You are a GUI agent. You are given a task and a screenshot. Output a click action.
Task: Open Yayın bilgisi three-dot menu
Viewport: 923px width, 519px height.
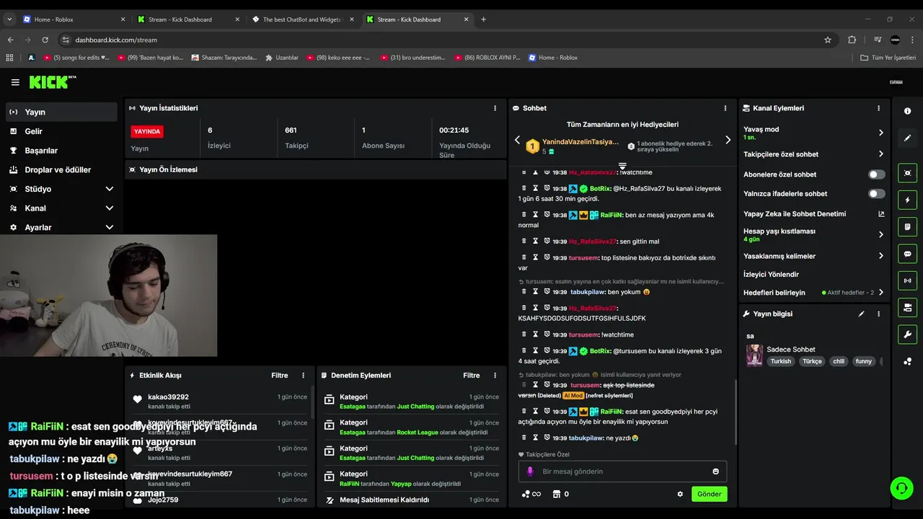point(878,314)
